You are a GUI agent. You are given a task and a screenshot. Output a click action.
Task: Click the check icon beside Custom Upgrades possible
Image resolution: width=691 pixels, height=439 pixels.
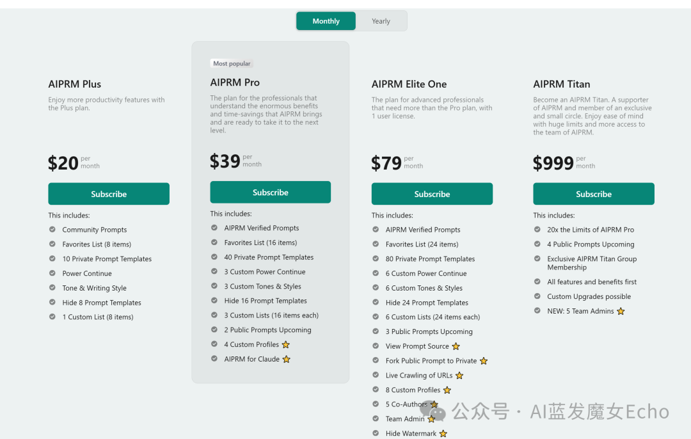(x=537, y=296)
